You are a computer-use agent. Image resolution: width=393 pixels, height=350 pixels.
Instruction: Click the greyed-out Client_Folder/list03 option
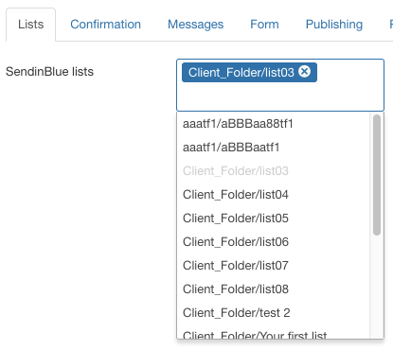tap(273, 171)
